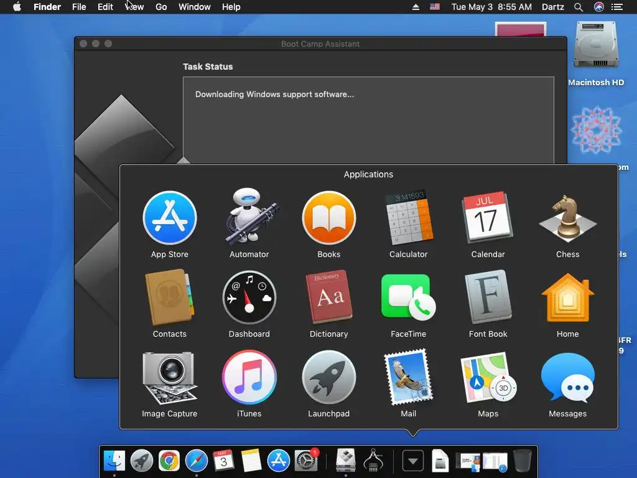The image size is (637, 478).
Task: Open the disk image document in Dock
Action: pyautogui.click(x=440, y=461)
